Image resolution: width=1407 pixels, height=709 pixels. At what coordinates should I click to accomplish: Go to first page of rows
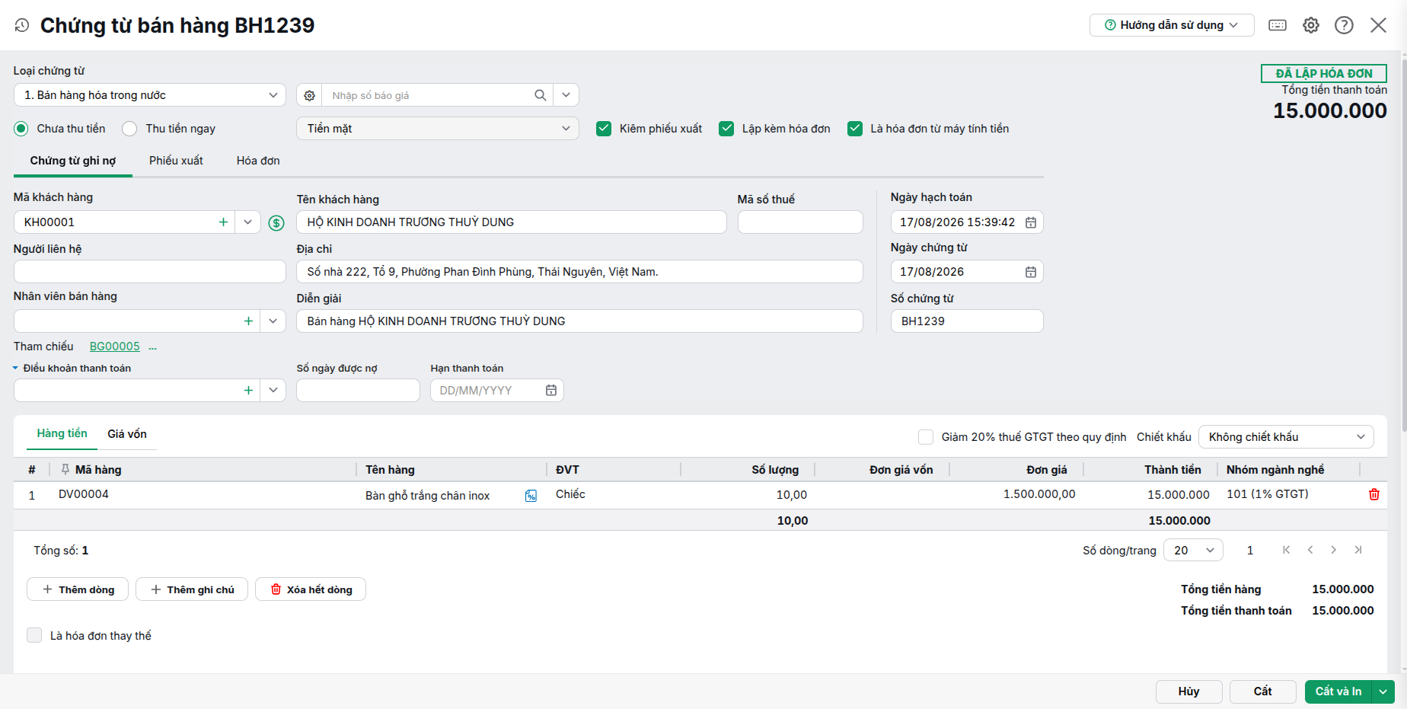[1286, 550]
